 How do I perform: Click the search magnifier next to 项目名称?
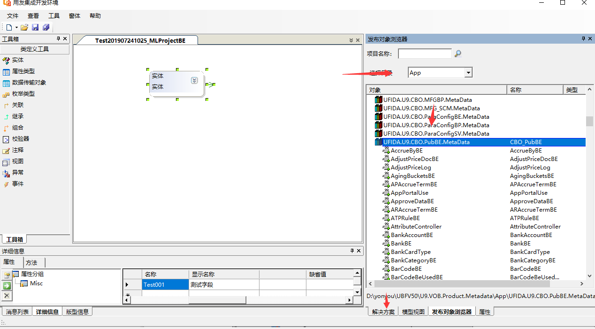click(x=458, y=54)
